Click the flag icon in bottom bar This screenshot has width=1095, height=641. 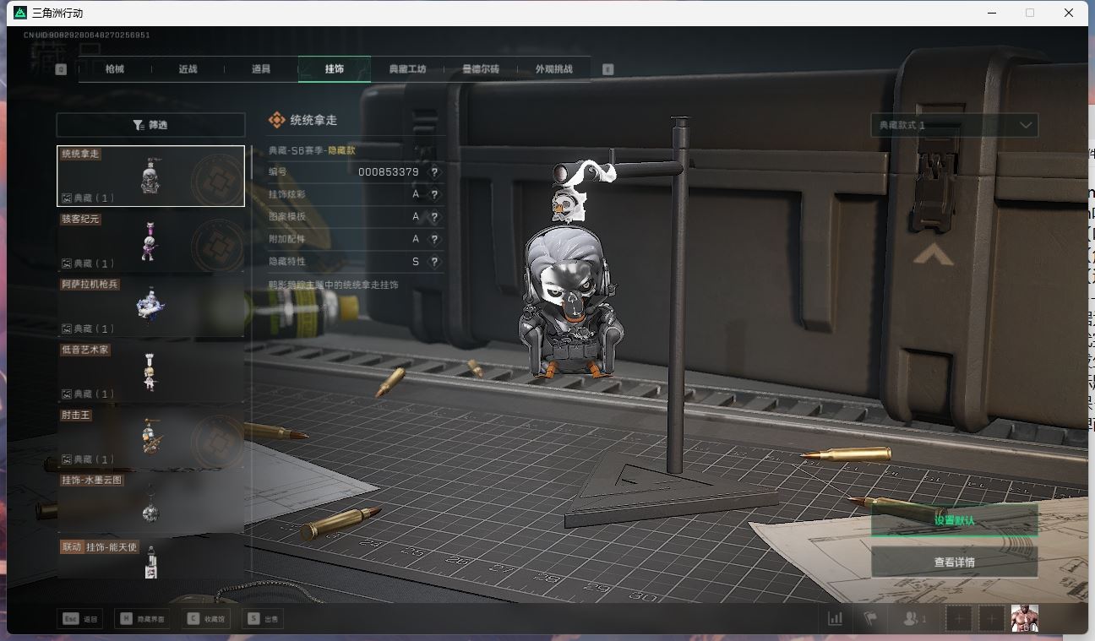(870, 619)
